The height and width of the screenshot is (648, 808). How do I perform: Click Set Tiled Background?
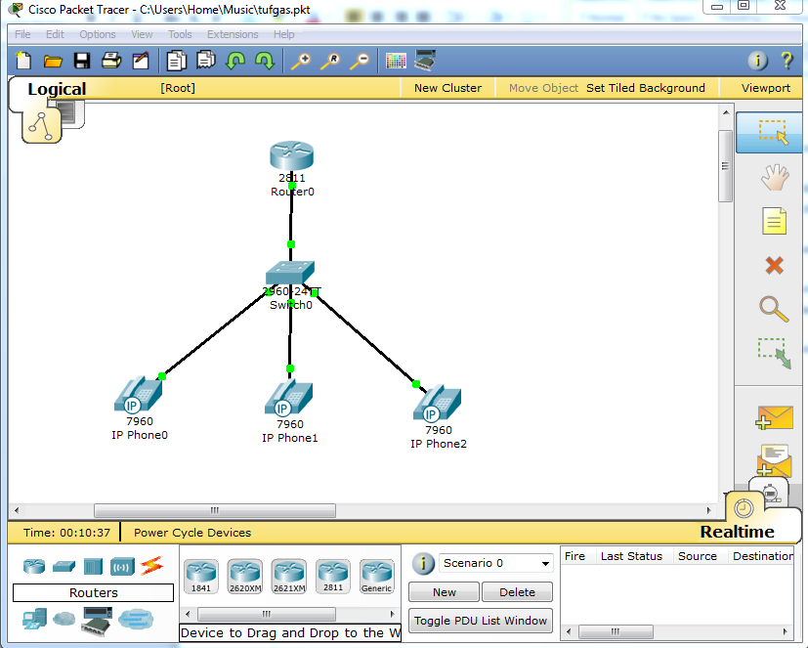(x=645, y=88)
